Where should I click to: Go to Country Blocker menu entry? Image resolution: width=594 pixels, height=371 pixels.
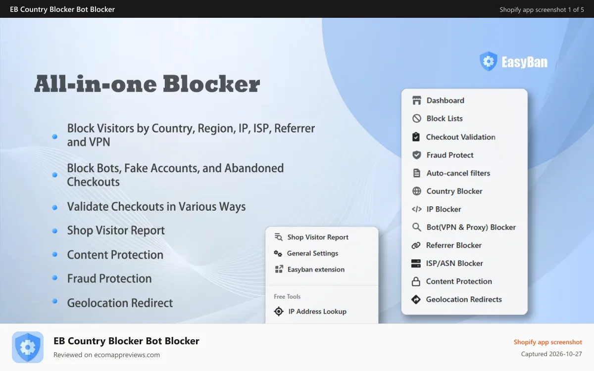(x=454, y=191)
